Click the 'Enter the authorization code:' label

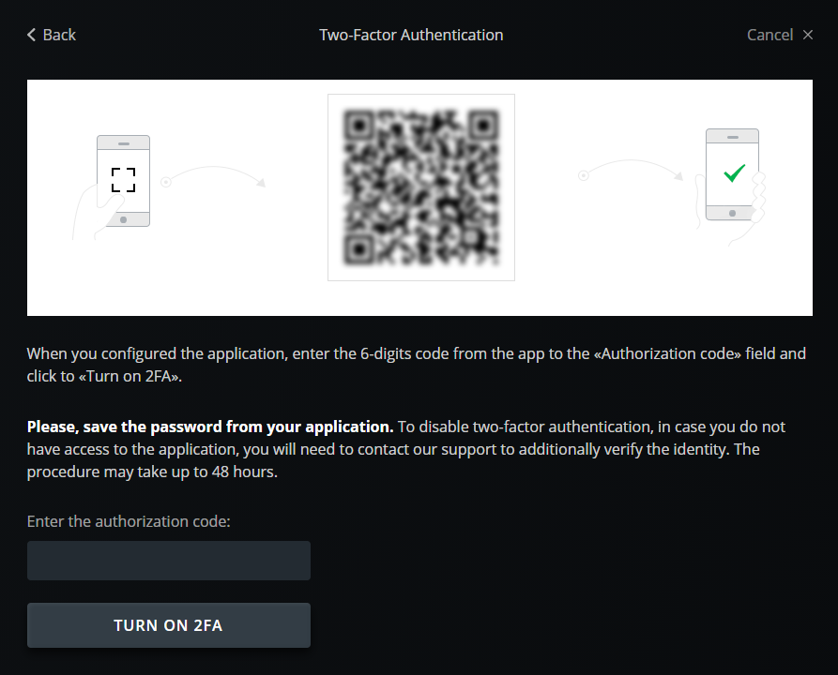click(x=129, y=521)
